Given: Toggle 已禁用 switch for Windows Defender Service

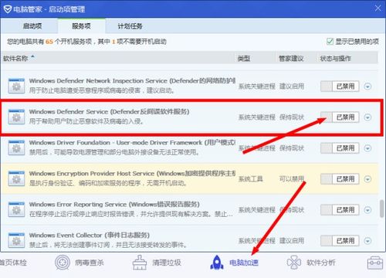Looking at the screenshot, I should point(340,117).
